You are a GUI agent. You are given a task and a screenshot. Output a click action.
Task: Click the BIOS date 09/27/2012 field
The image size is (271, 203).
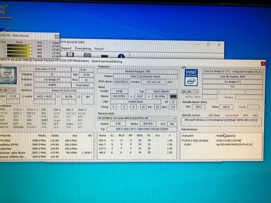coord(121,82)
